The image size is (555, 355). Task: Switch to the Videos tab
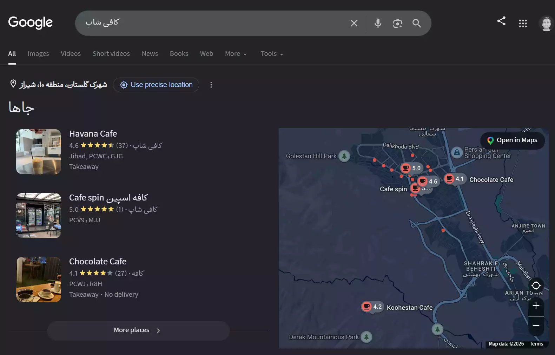pos(71,54)
